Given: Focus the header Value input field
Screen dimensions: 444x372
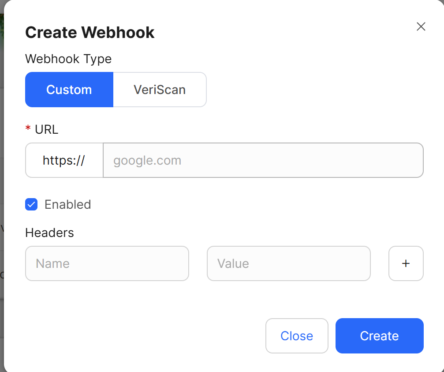Looking at the screenshot, I should 288,263.
